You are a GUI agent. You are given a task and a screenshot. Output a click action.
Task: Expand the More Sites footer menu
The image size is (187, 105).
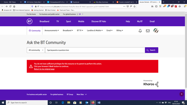pos(82,94)
